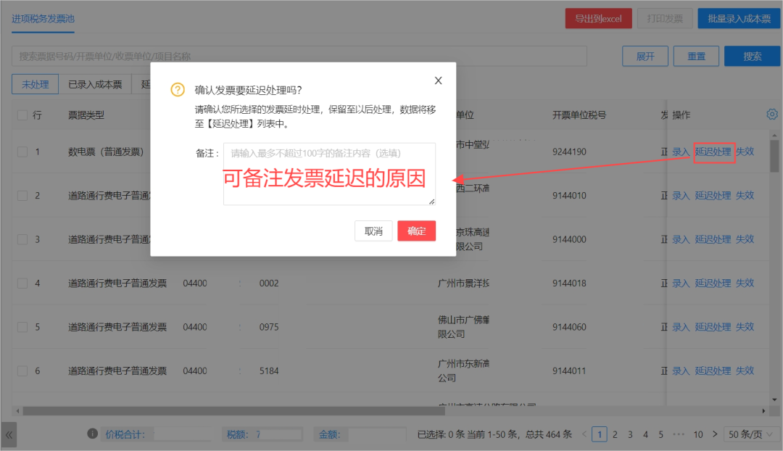Open column settings gear icon
Image resolution: width=783 pixels, height=451 pixels.
tap(772, 115)
